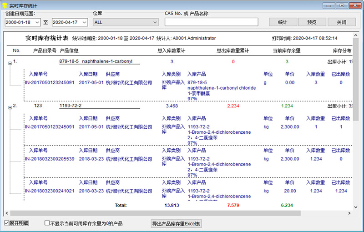
Task: Click inbound order IN-2018032300205539
Action: [x=49, y=159]
